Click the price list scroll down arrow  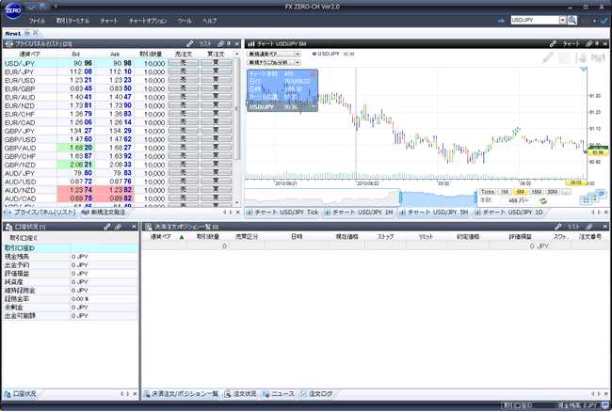[236, 202]
